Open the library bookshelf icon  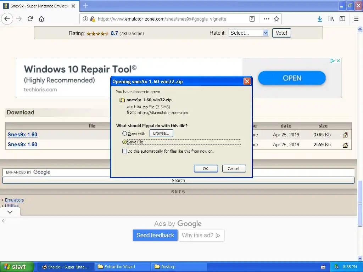[x=331, y=19]
